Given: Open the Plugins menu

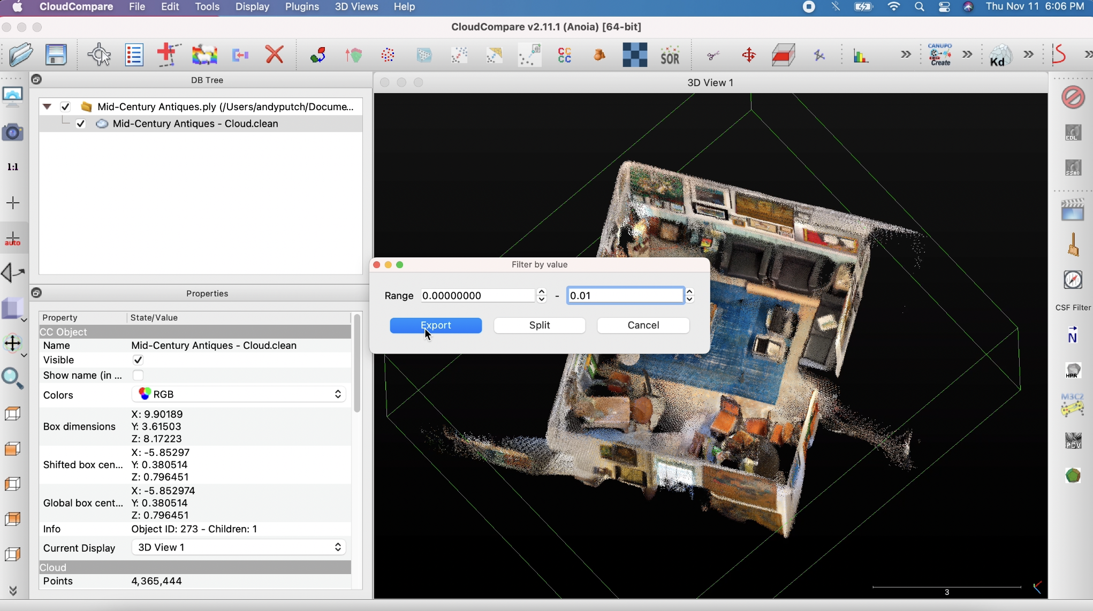Looking at the screenshot, I should coord(302,7).
